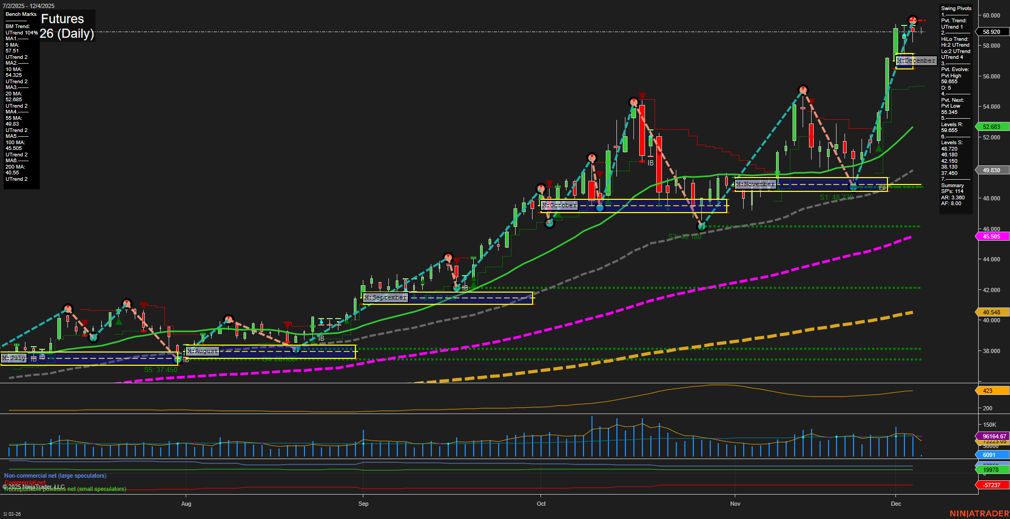Select the M:July region label
Screen dimensions: 1010x519
[13, 358]
